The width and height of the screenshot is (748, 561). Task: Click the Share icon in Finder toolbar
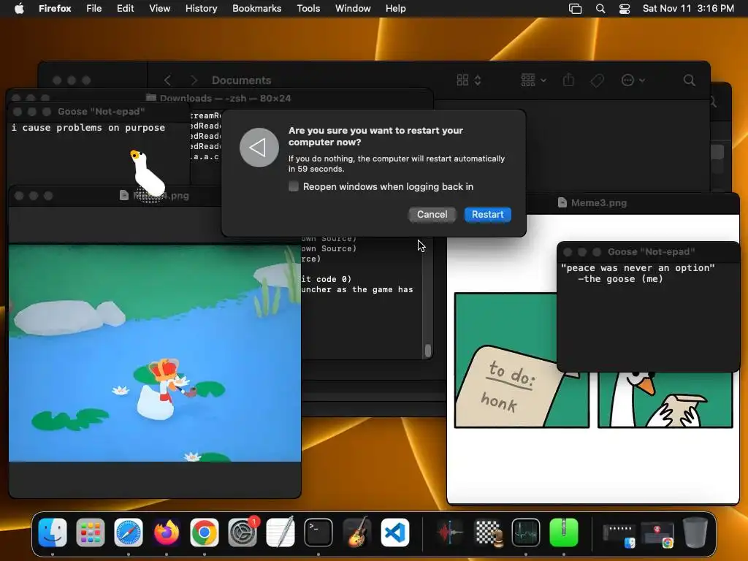pos(568,80)
